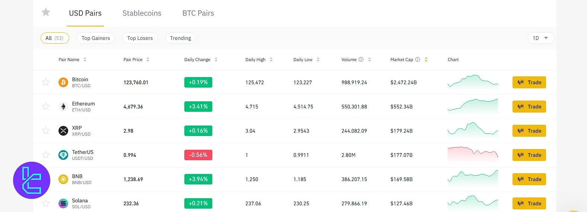Click the Bitcoin coin logo
Image resolution: width=587 pixels, height=212 pixels.
click(63, 82)
